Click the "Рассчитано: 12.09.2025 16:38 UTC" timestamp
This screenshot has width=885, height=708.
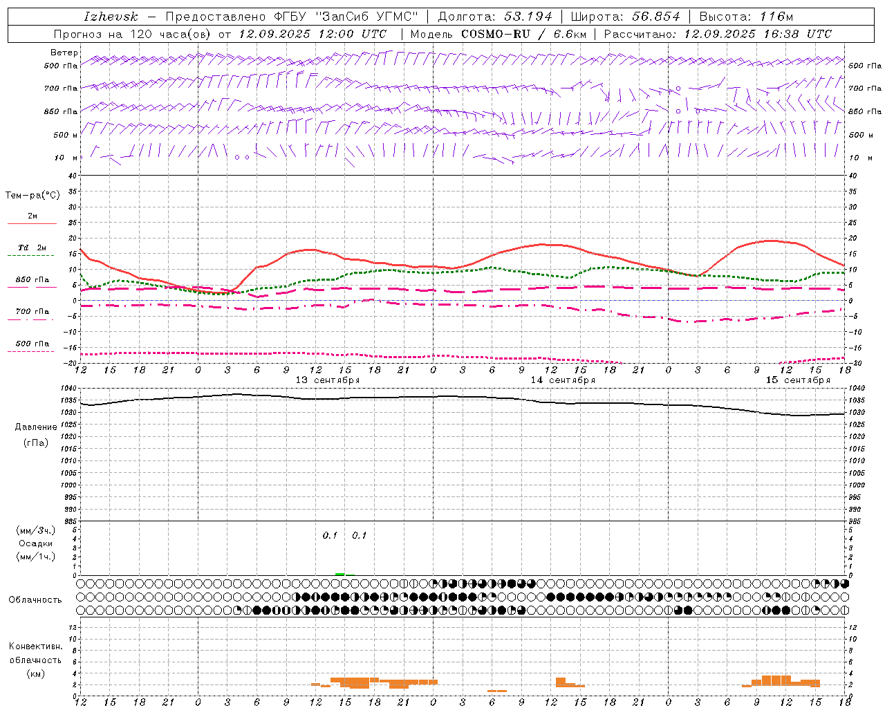tap(718, 34)
